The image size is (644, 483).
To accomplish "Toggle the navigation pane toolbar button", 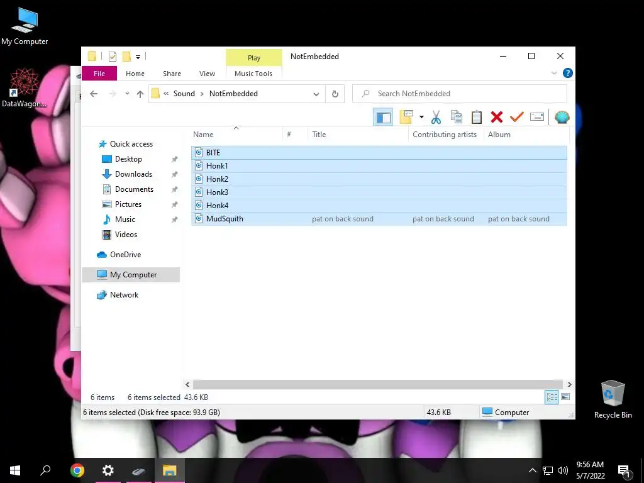I will (x=383, y=118).
